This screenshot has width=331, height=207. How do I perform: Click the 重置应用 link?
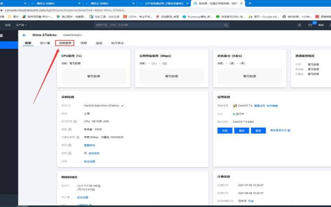pos(259,106)
